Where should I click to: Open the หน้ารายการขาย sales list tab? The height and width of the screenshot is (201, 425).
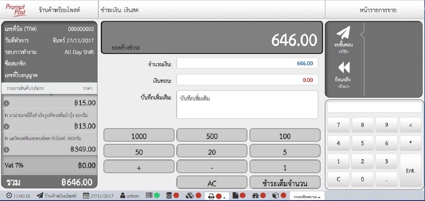[x=377, y=10]
